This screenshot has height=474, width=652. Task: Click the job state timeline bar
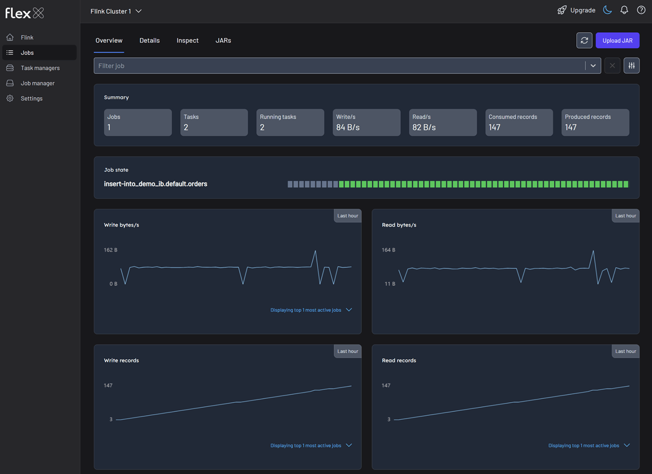click(x=458, y=184)
